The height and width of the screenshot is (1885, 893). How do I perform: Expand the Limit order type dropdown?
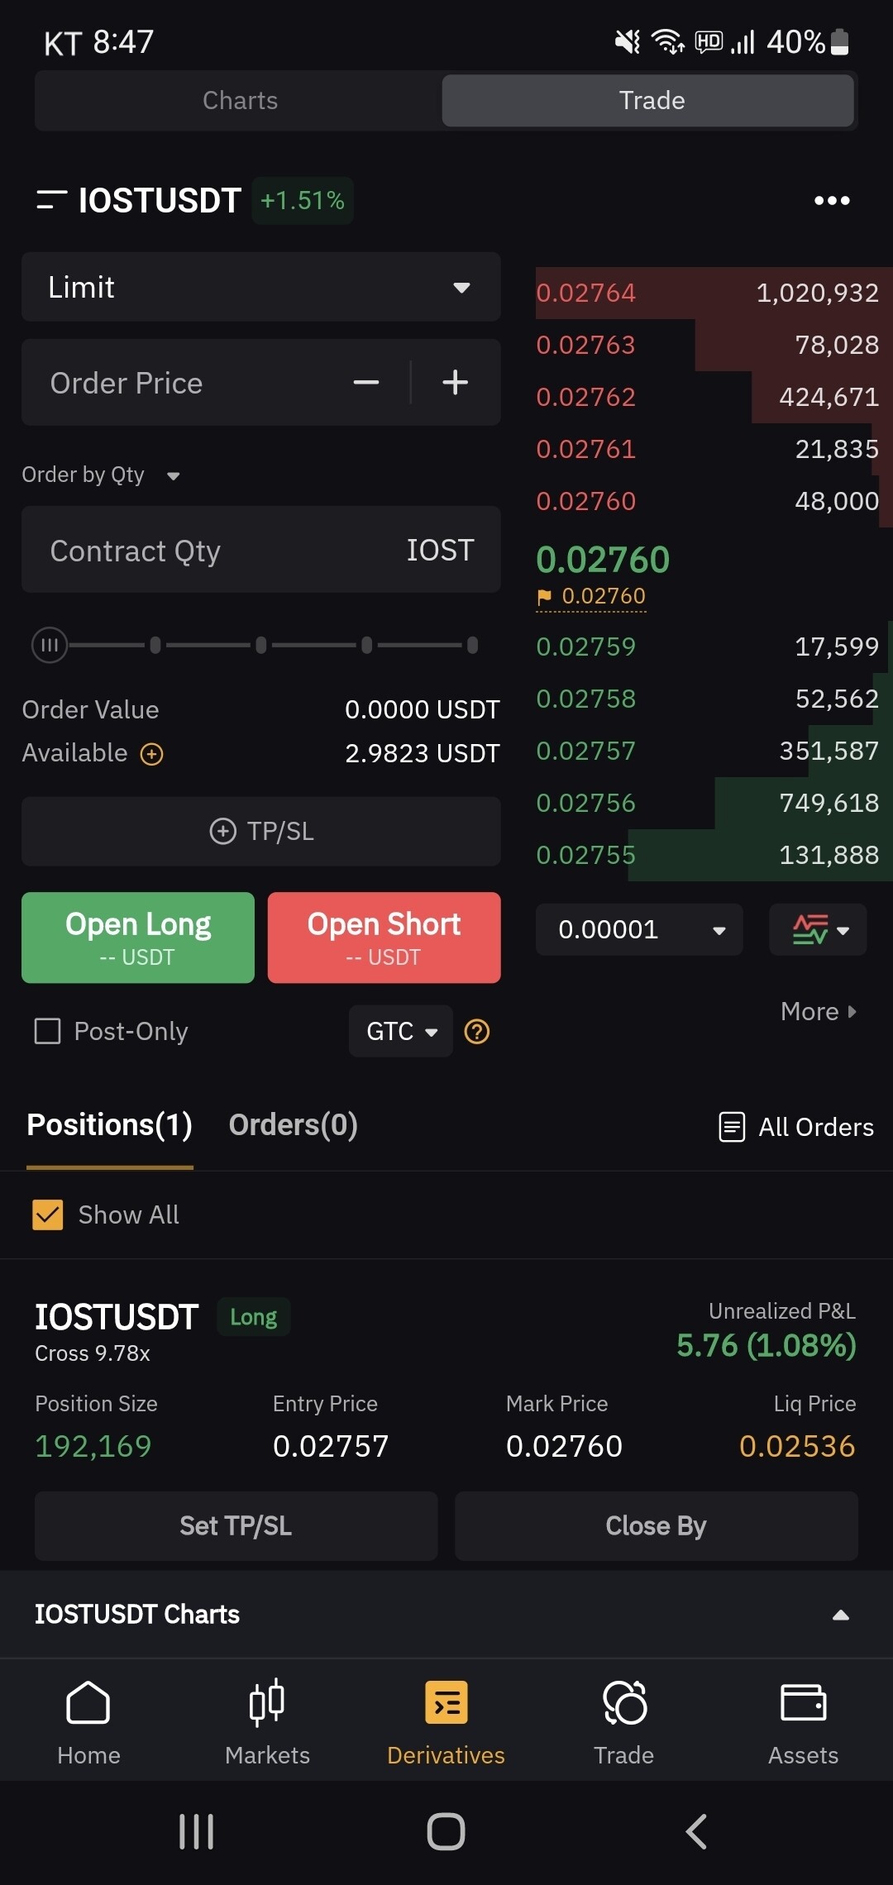click(x=260, y=287)
